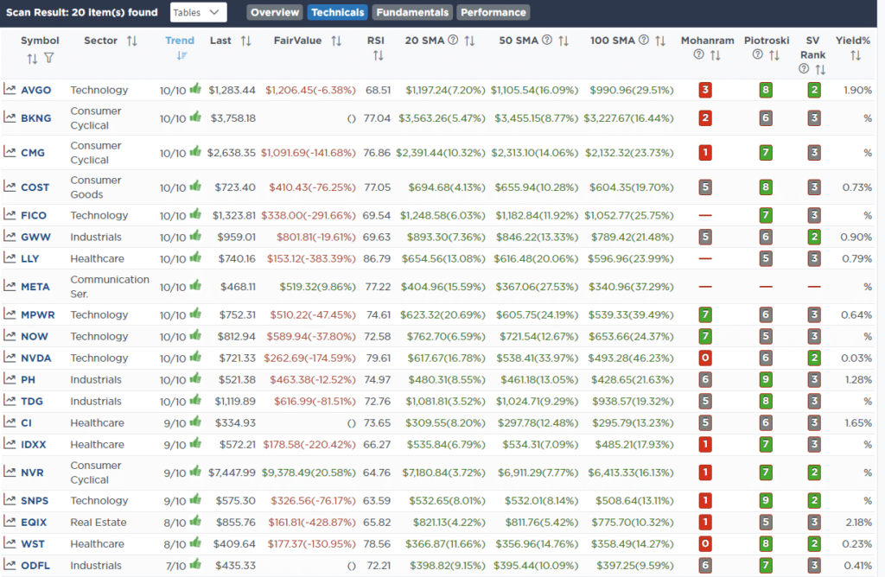Sort by SV Rank arrows

pyautogui.click(x=821, y=70)
